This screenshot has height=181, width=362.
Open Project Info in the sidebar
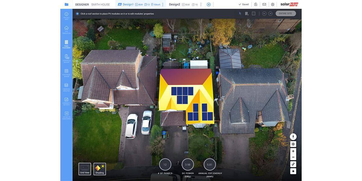point(66,15)
